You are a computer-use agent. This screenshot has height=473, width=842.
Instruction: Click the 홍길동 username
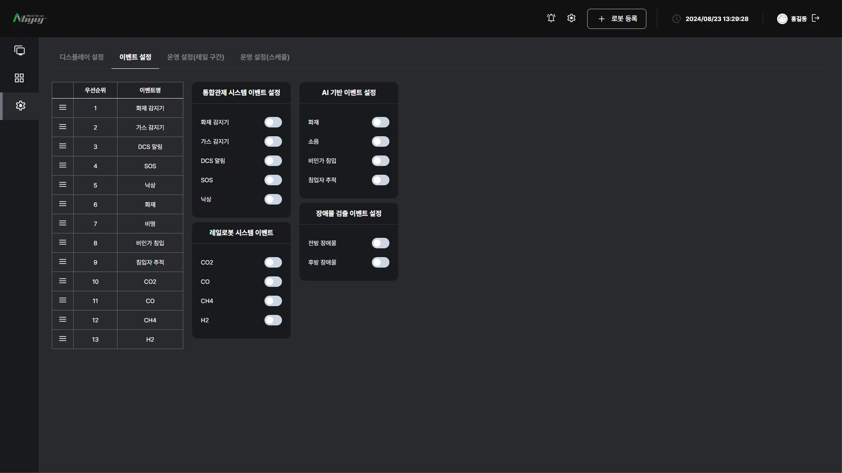799,19
